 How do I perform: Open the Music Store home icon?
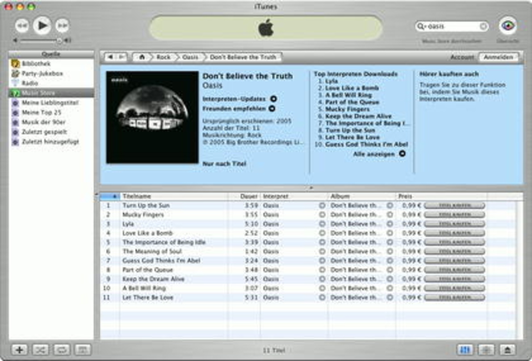pos(142,57)
